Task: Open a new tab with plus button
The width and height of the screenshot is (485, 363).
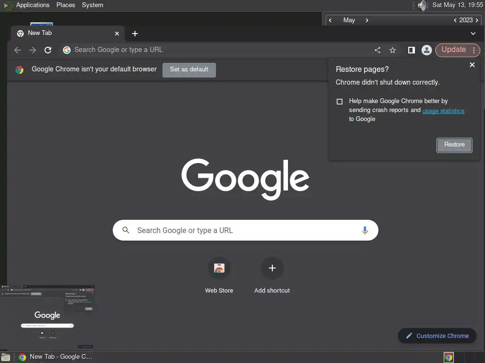Action: pos(135,34)
